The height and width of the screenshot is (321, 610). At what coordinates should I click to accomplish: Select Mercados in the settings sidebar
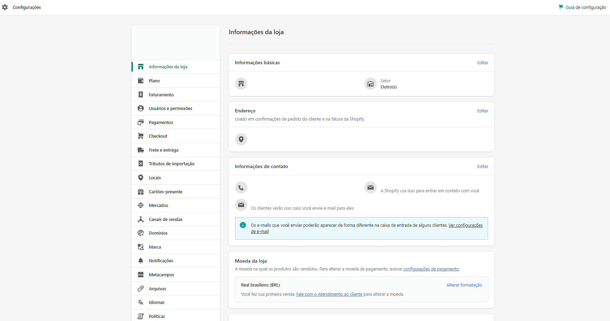158,205
